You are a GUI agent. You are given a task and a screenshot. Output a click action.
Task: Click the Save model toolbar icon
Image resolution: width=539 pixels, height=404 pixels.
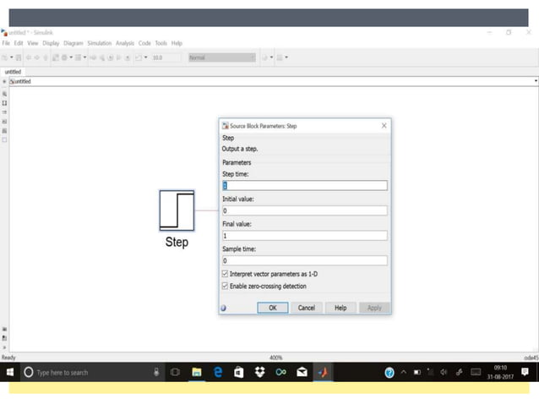click(19, 57)
